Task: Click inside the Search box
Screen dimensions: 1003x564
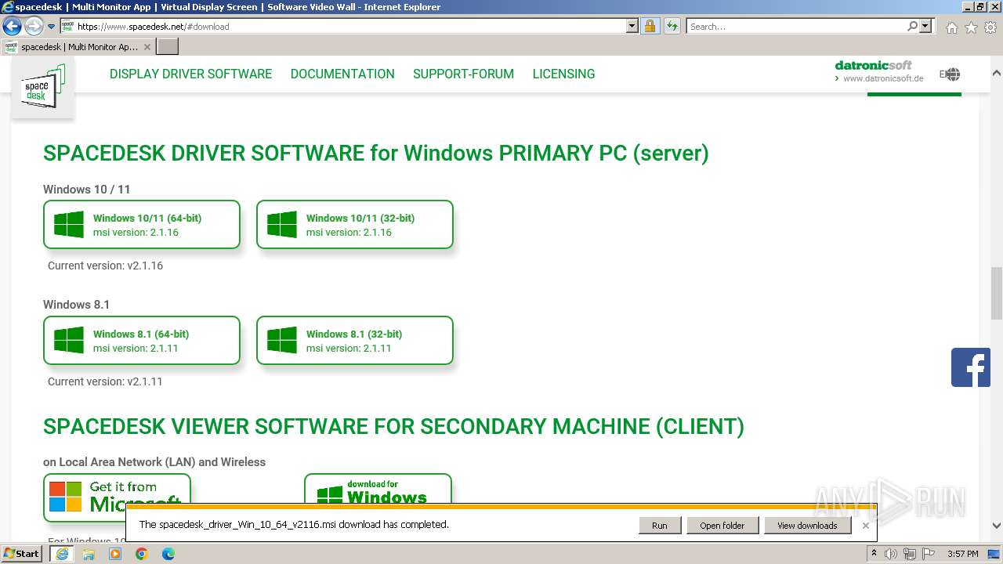Action: (x=795, y=27)
